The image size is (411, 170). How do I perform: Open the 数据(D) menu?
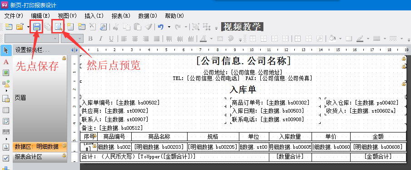pos(148,16)
